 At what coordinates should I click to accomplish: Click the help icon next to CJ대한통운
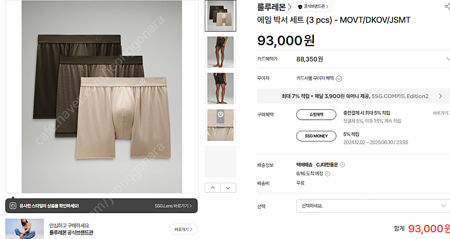point(342,165)
